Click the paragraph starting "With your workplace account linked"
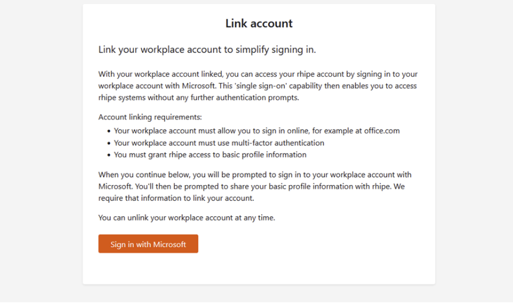The width and height of the screenshot is (513, 307). point(258,86)
